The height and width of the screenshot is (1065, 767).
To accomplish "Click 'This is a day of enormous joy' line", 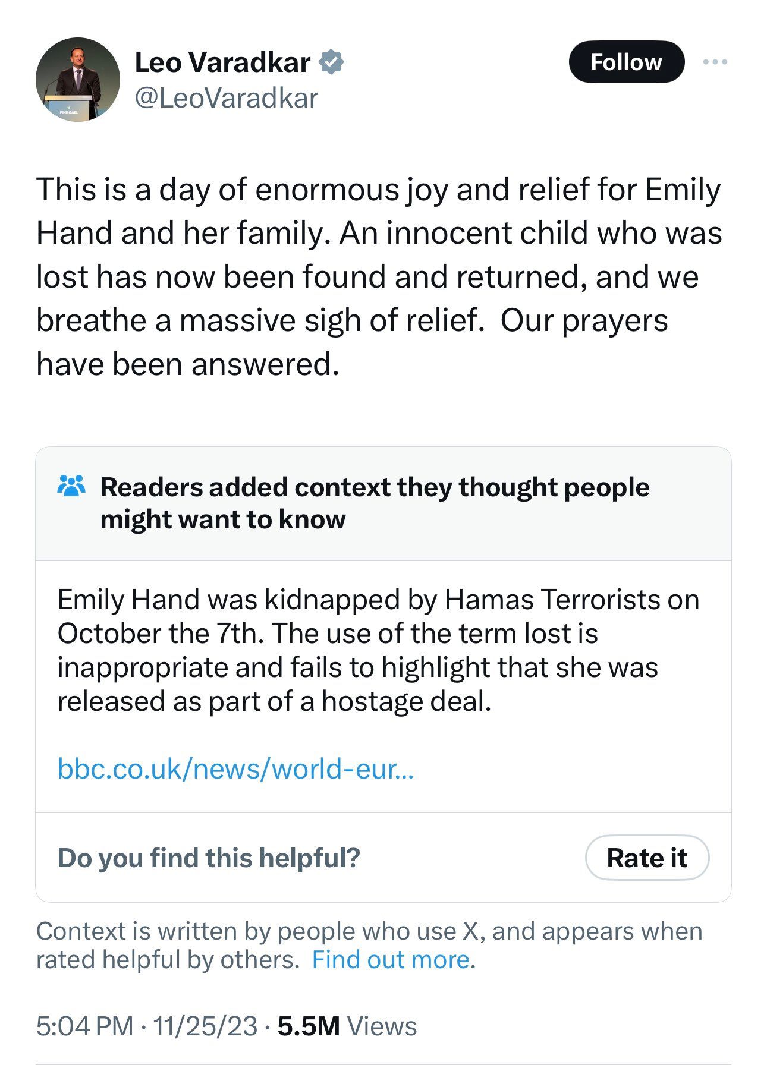I will 378,190.
